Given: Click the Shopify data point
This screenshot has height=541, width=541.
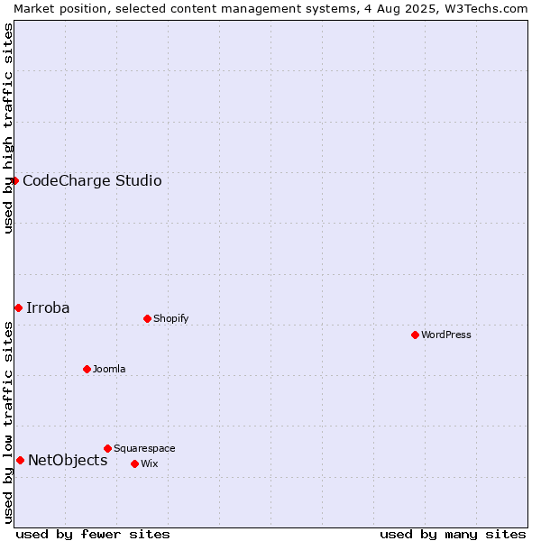Looking at the screenshot, I should [x=147, y=319].
